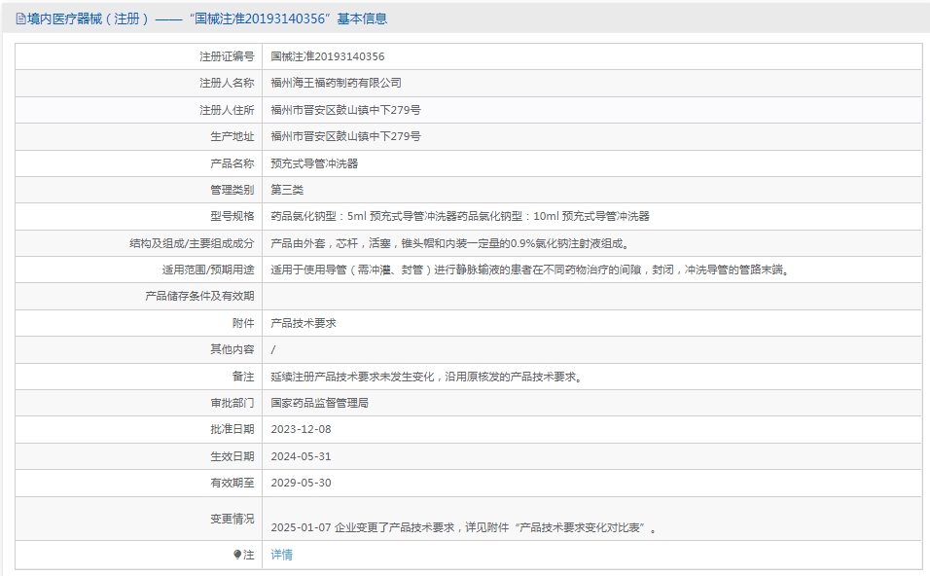Click the 批准日期 row label
The height and width of the screenshot is (576, 930).
click(x=232, y=429)
